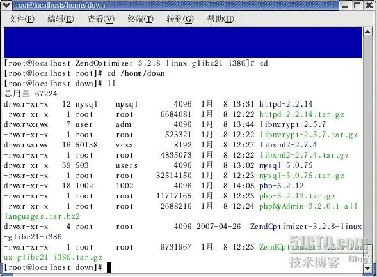Viewport: 377px width, 277px height.
Task: Click the file size 9731967
Action: coord(176,247)
